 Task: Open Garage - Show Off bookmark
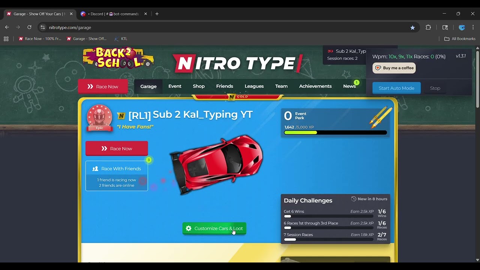pyautogui.click(x=87, y=39)
